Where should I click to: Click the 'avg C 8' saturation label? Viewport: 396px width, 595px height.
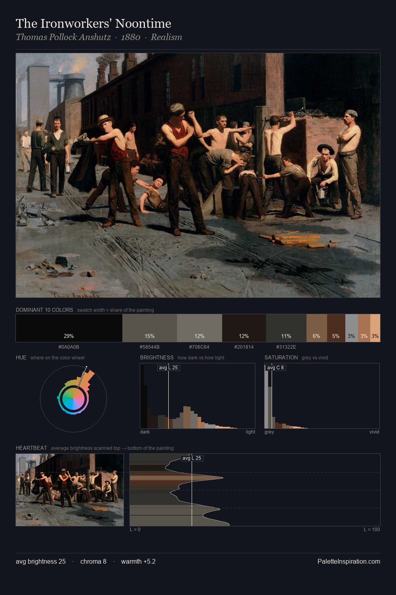click(276, 368)
